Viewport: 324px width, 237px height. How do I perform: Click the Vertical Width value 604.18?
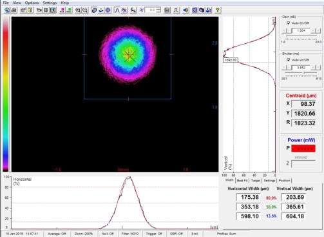point(294,216)
